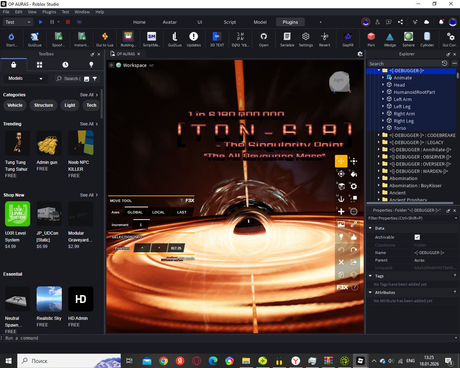Viewport: 460px width, 368px height.
Task: Toggle the Archivable checkbox
Action: (417, 237)
